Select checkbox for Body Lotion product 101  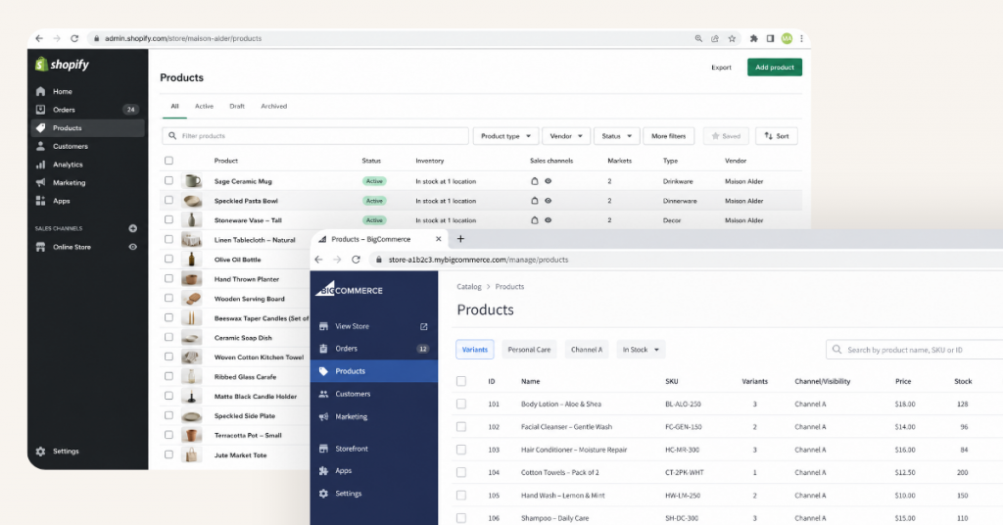(x=461, y=404)
